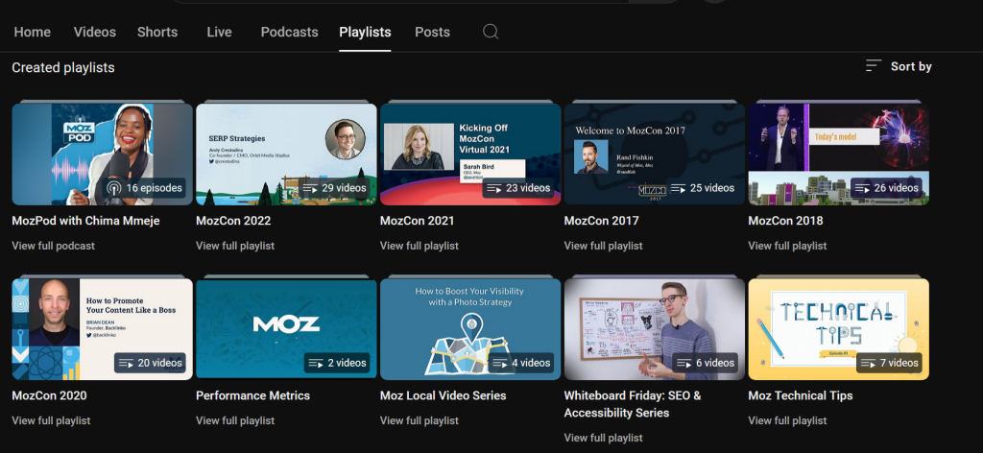Select the Podcasts tab

click(290, 32)
